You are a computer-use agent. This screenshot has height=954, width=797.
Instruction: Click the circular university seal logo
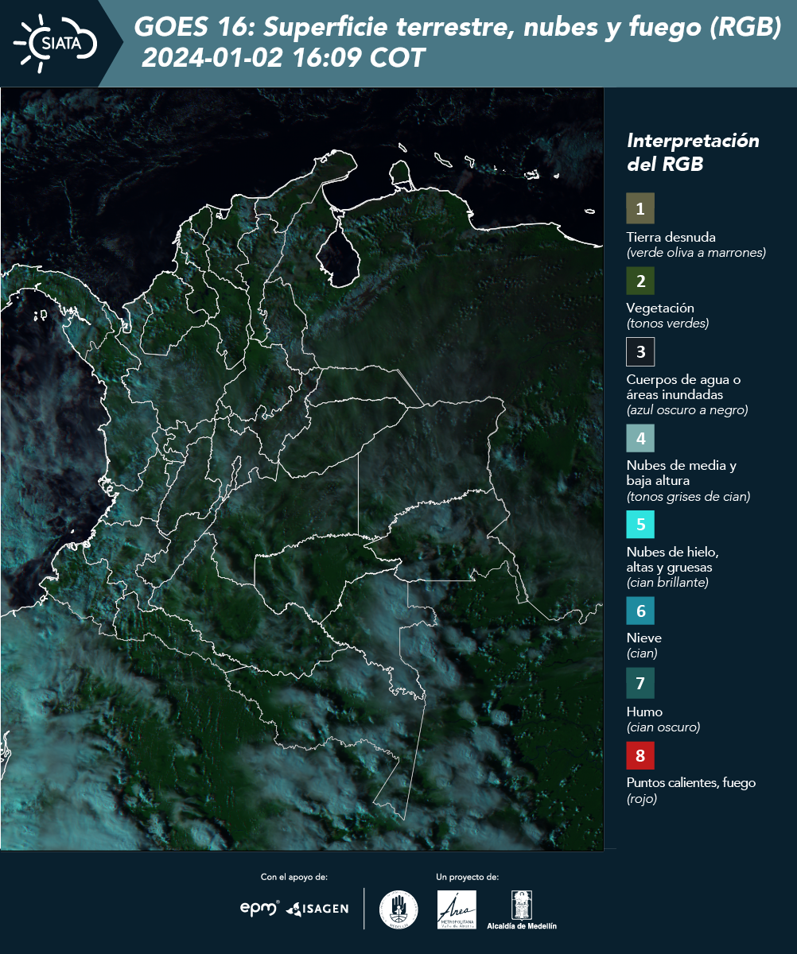(x=398, y=909)
